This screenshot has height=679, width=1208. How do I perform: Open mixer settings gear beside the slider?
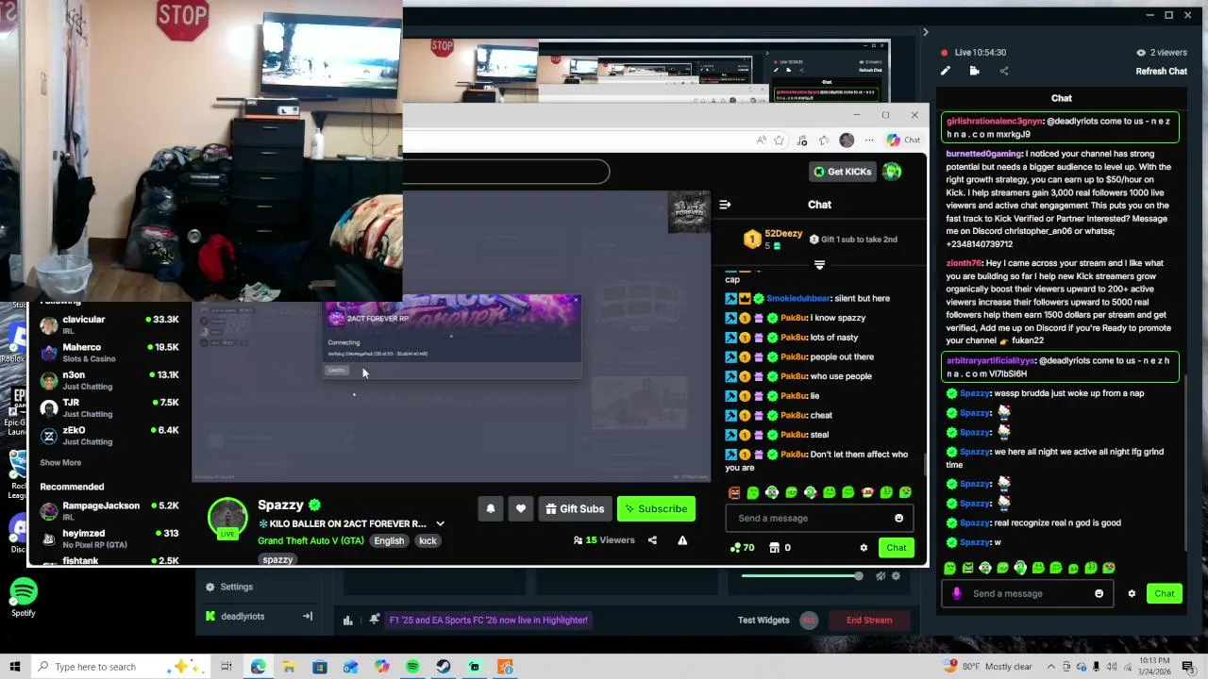click(x=896, y=576)
